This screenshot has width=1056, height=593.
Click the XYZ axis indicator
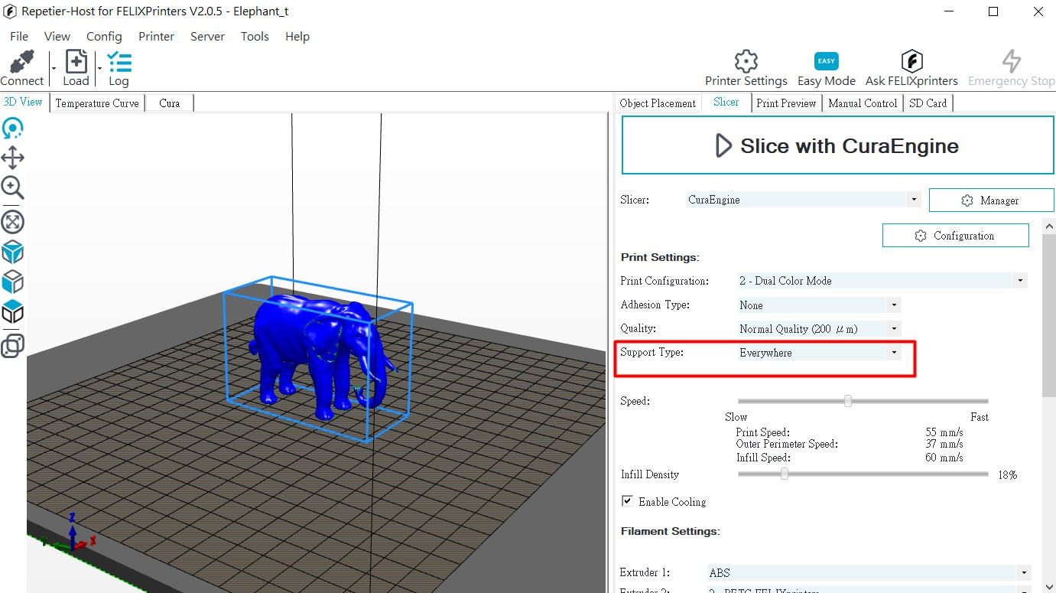pos(71,533)
